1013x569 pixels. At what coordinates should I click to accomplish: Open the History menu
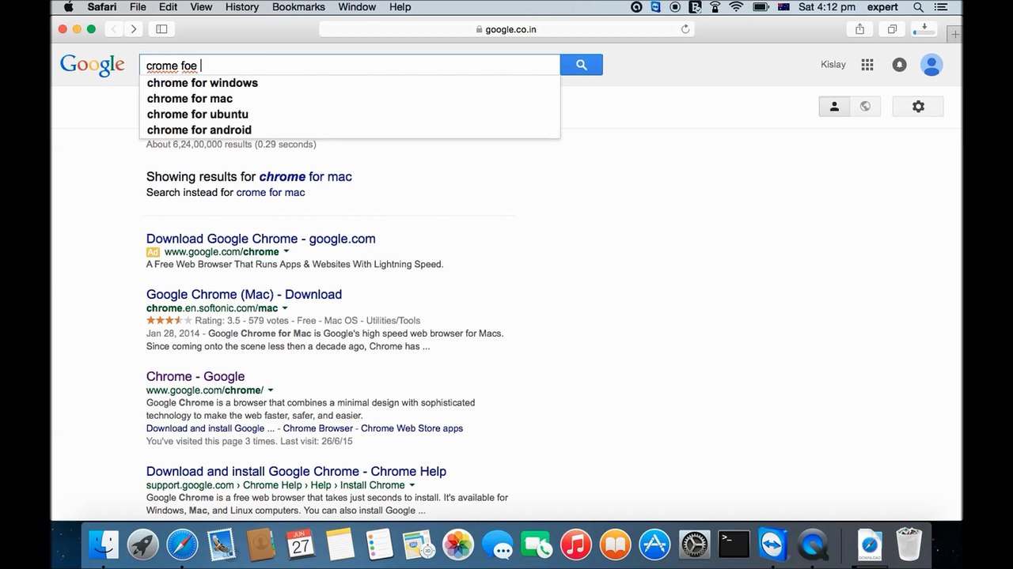point(242,7)
